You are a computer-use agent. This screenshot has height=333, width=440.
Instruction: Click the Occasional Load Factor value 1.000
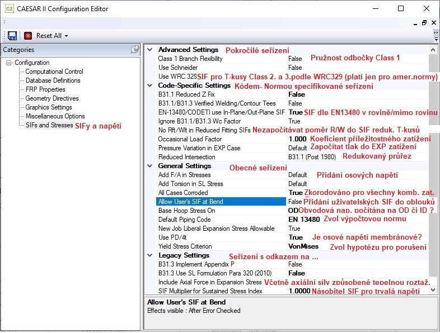(297, 139)
